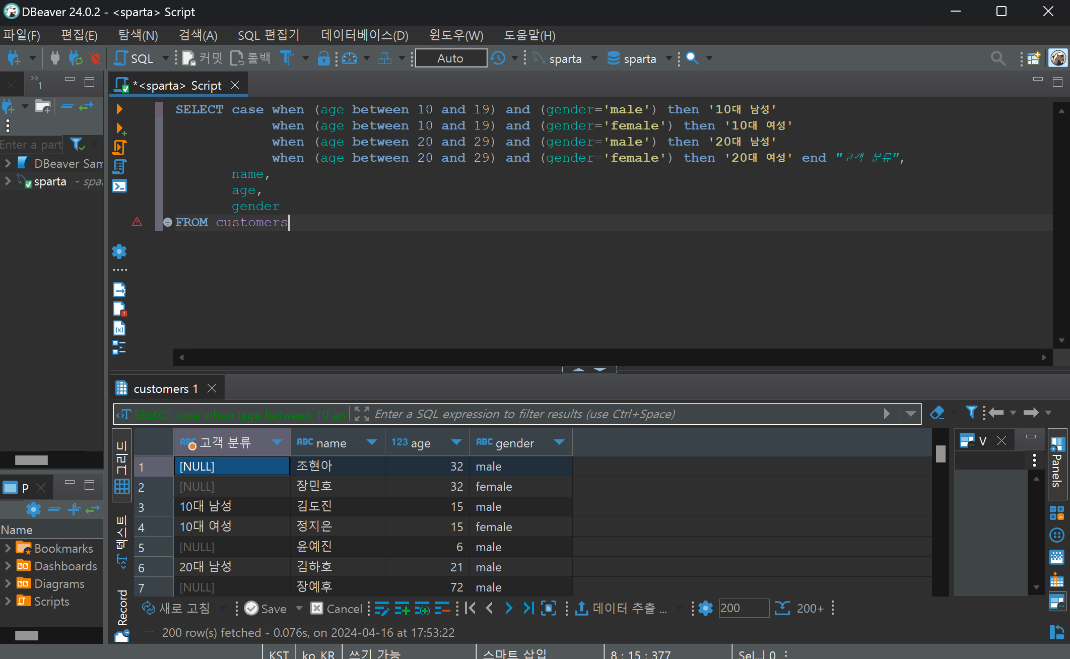Open the SQL terminal output icon
Viewport: 1070px width, 659px height.
(x=119, y=186)
